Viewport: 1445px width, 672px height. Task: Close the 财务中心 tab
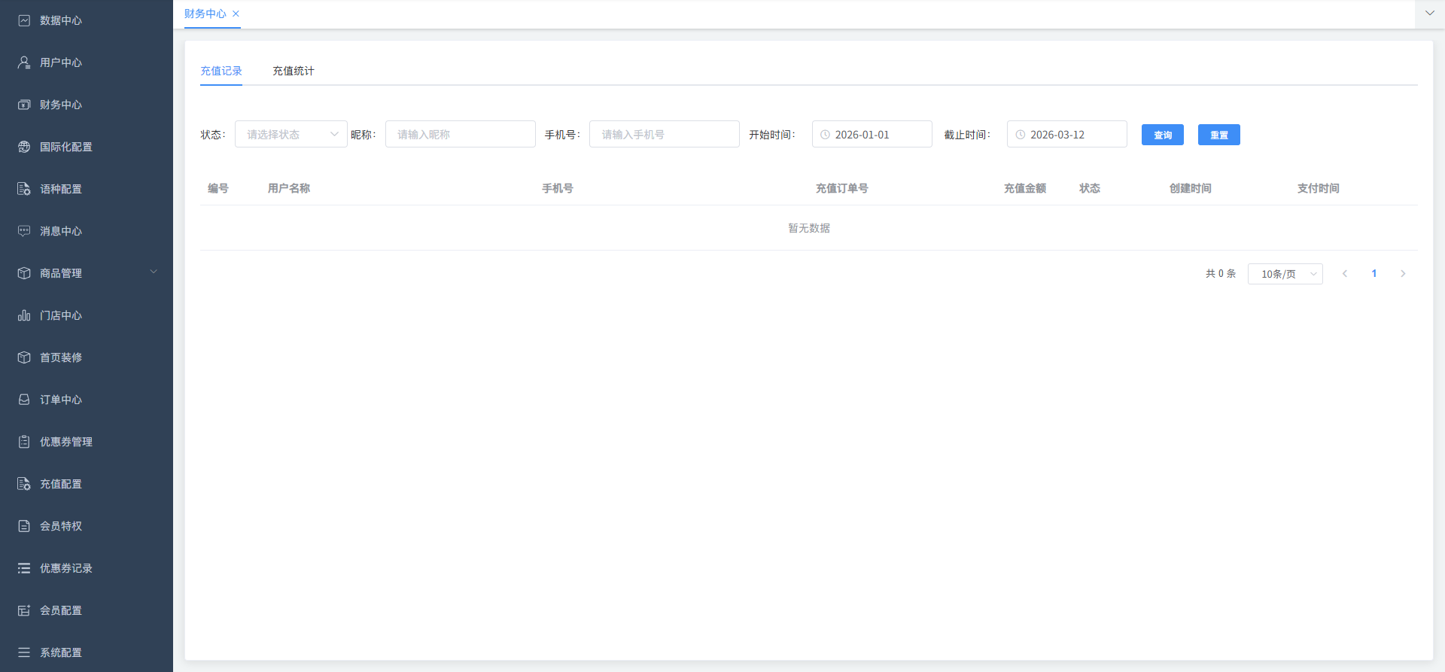tap(236, 14)
